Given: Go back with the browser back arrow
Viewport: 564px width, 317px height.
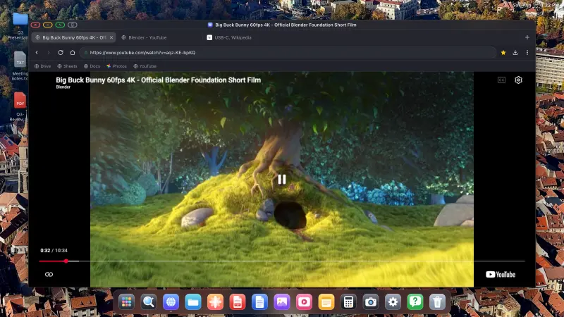Looking at the screenshot, I should (37, 52).
